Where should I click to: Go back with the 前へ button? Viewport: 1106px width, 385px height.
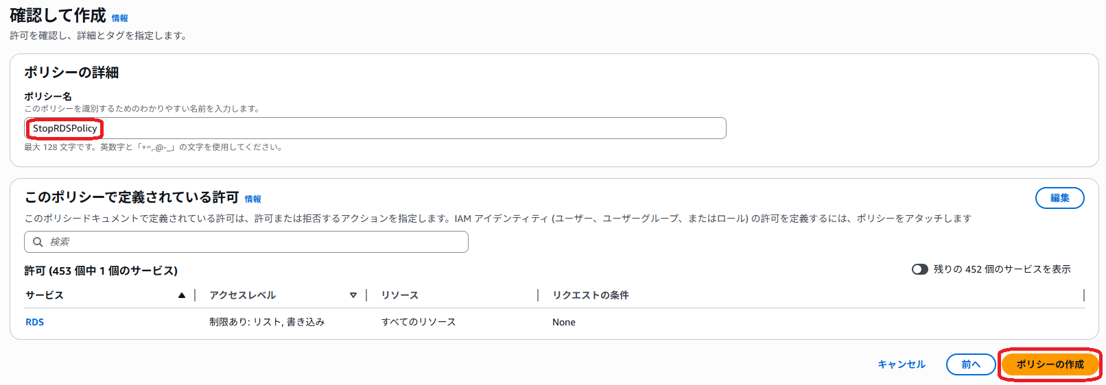pyautogui.click(x=971, y=364)
